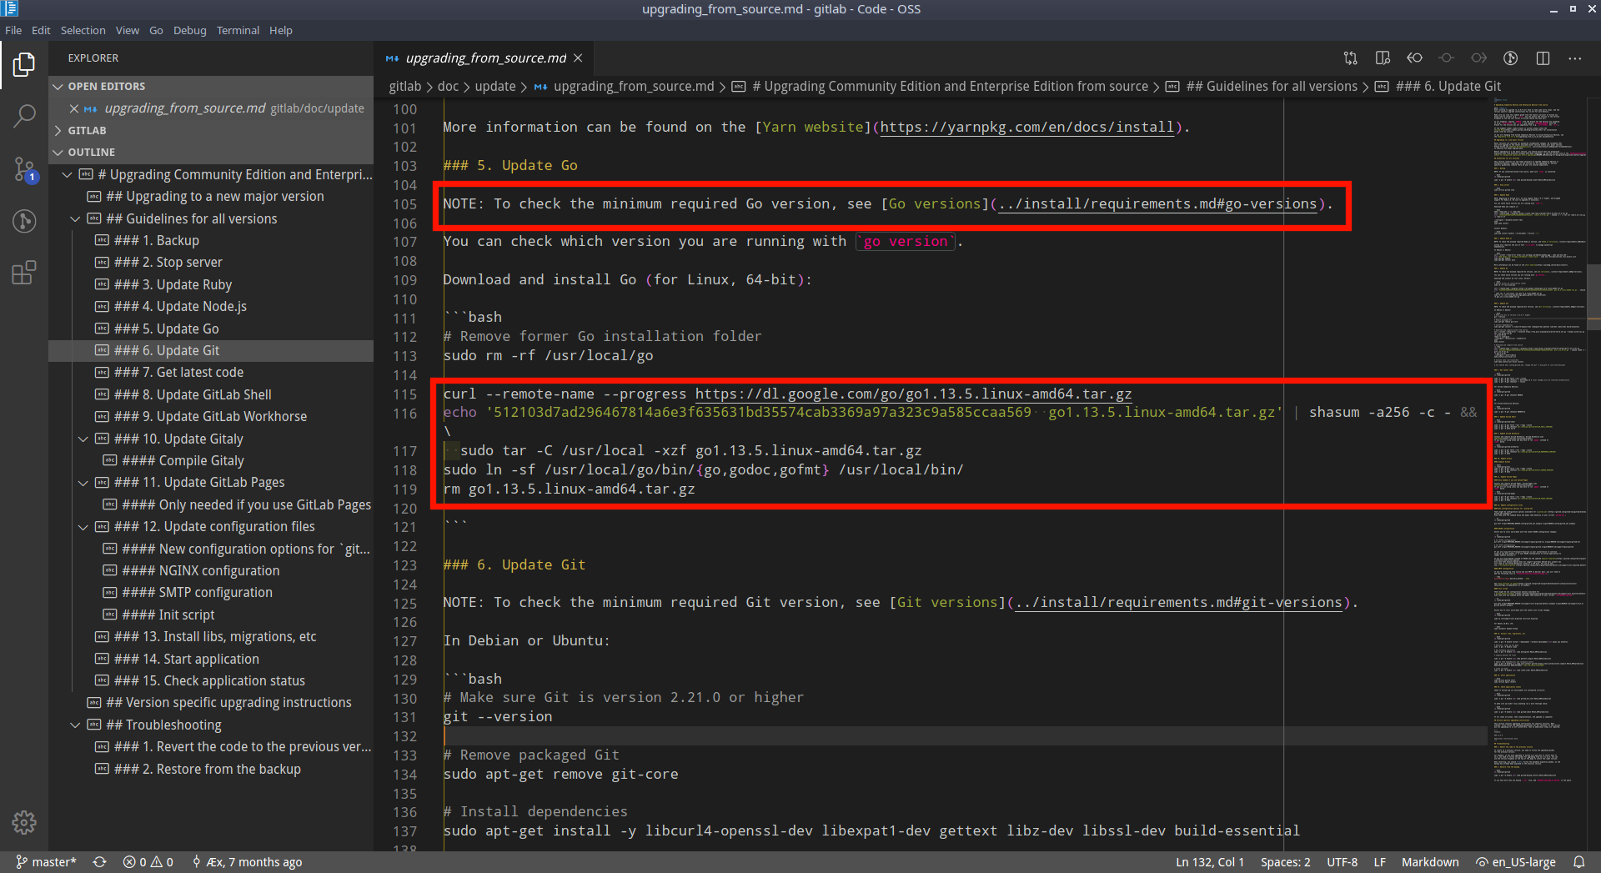Collapse '### 11. Update GitLab Pages' node

click(x=83, y=483)
